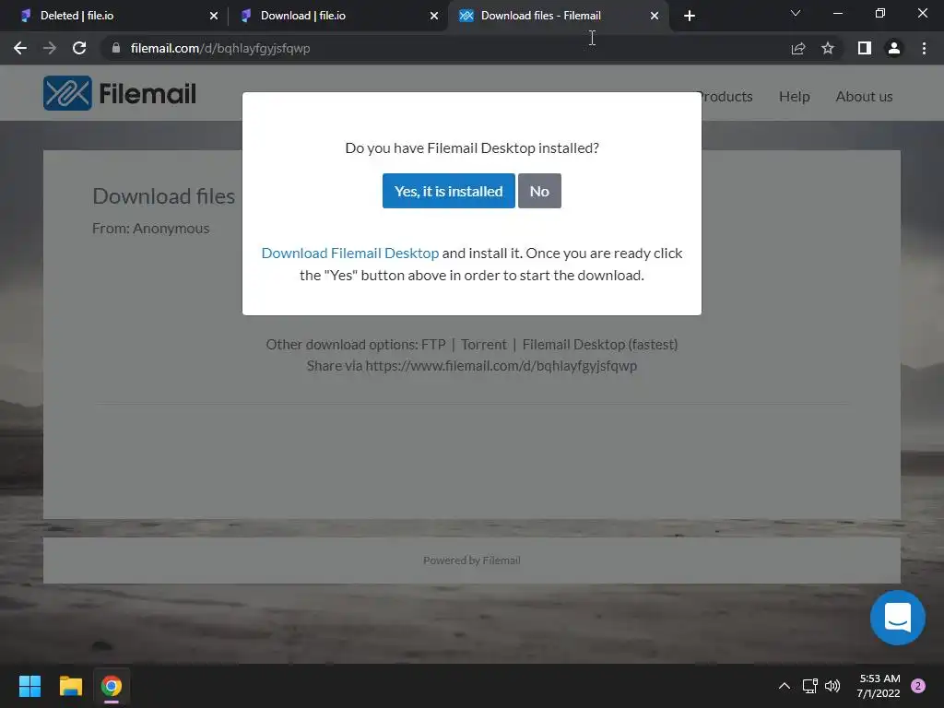Click the browser forward arrow
The image size is (944, 708).
click(x=50, y=48)
